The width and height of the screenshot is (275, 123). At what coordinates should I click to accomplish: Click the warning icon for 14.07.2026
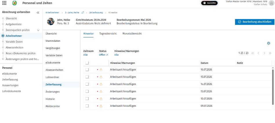101,84
